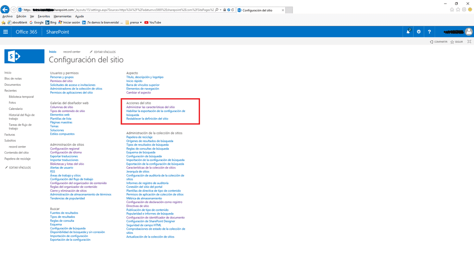The image size is (474, 256).
Task: Open the Favoritos menu
Action: pyautogui.click(x=44, y=16)
